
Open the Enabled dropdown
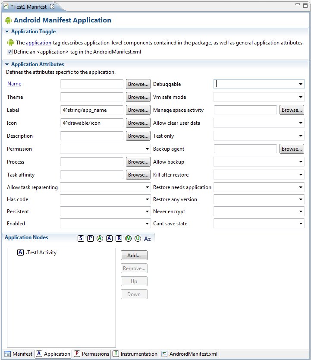pyautogui.click(x=147, y=224)
